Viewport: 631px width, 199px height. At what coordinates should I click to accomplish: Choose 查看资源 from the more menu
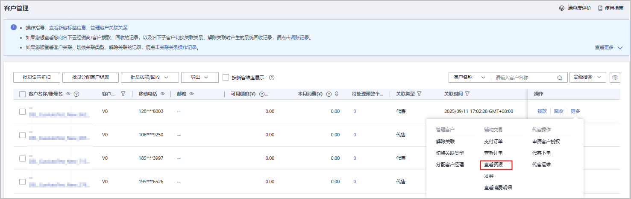496,164
